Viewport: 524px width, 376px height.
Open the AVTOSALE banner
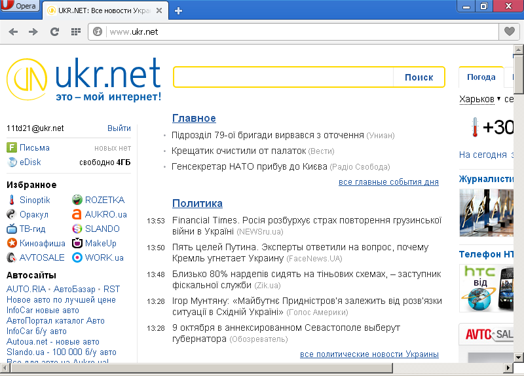486,334
